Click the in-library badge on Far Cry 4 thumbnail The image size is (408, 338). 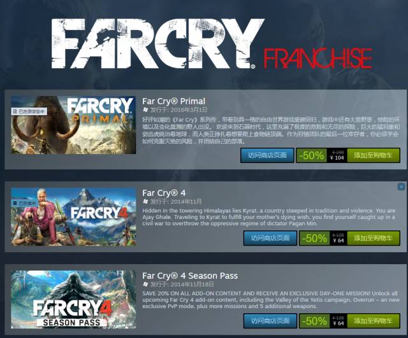(24, 203)
